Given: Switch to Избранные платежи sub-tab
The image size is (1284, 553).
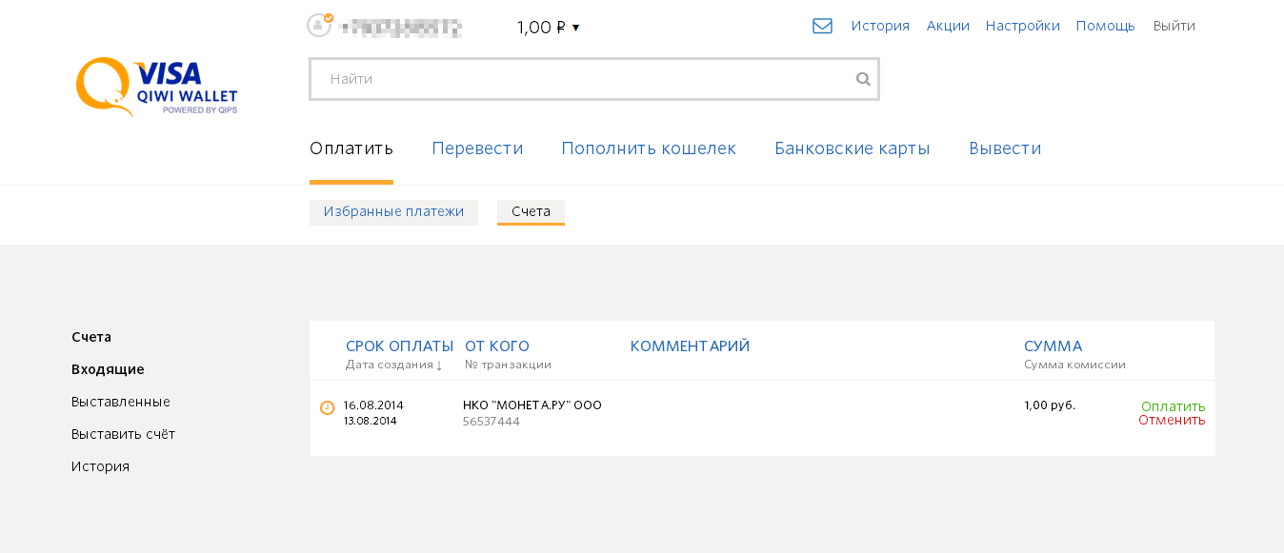Looking at the screenshot, I should 393,212.
